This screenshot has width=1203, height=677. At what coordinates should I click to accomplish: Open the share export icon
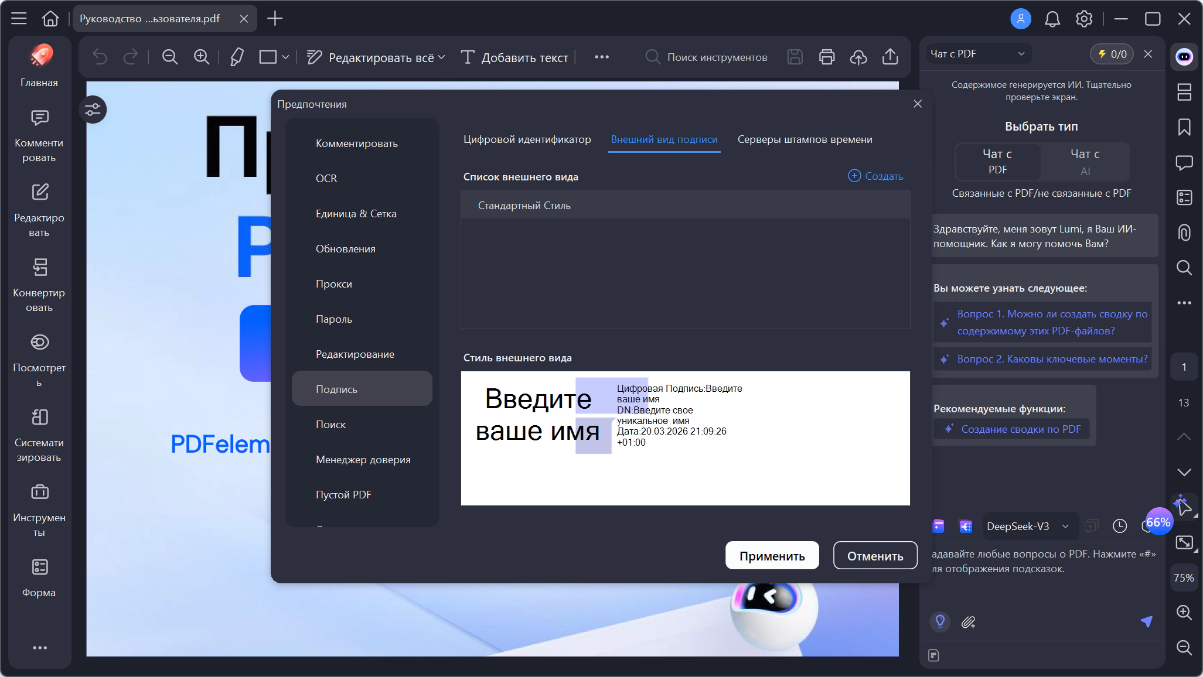click(890, 57)
